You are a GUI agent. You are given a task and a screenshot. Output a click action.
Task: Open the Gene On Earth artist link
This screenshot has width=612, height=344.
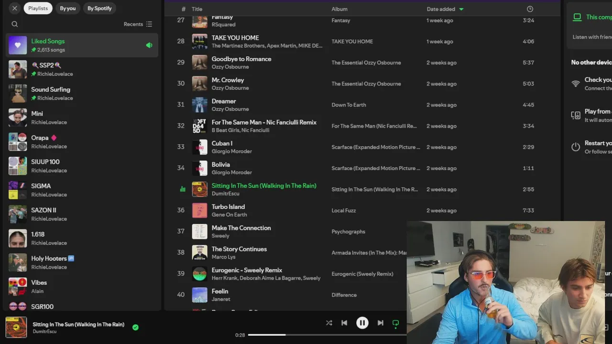tap(229, 215)
